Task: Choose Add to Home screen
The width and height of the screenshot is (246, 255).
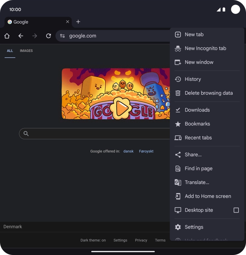Action: coord(207,196)
